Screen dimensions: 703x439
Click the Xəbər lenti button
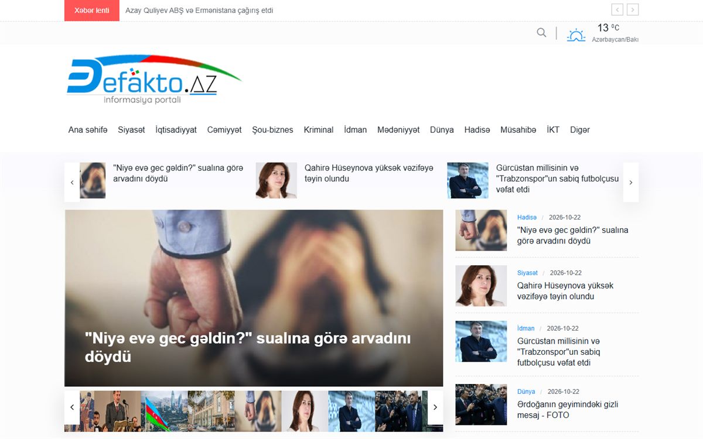tap(92, 11)
